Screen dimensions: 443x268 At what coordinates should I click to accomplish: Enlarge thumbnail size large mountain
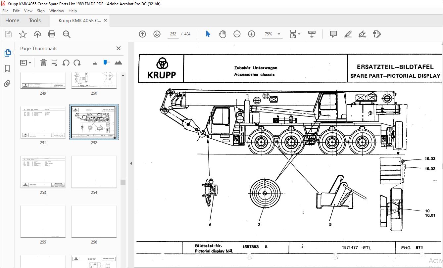point(118,63)
